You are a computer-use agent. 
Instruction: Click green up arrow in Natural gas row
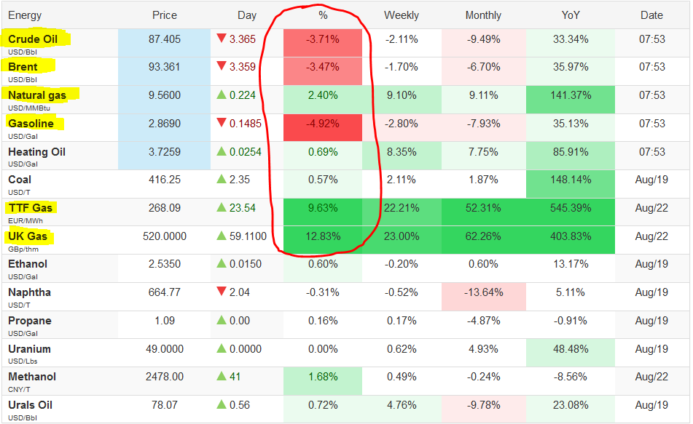pos(222,95)
